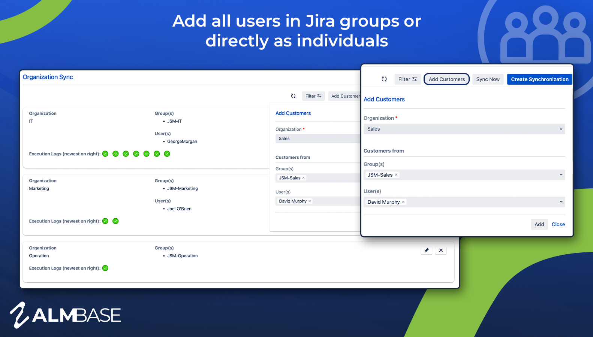Screen dimensions: 593x337
Task: Click the outlined Add Customers button in front panel
Action: tap(446, 79)
